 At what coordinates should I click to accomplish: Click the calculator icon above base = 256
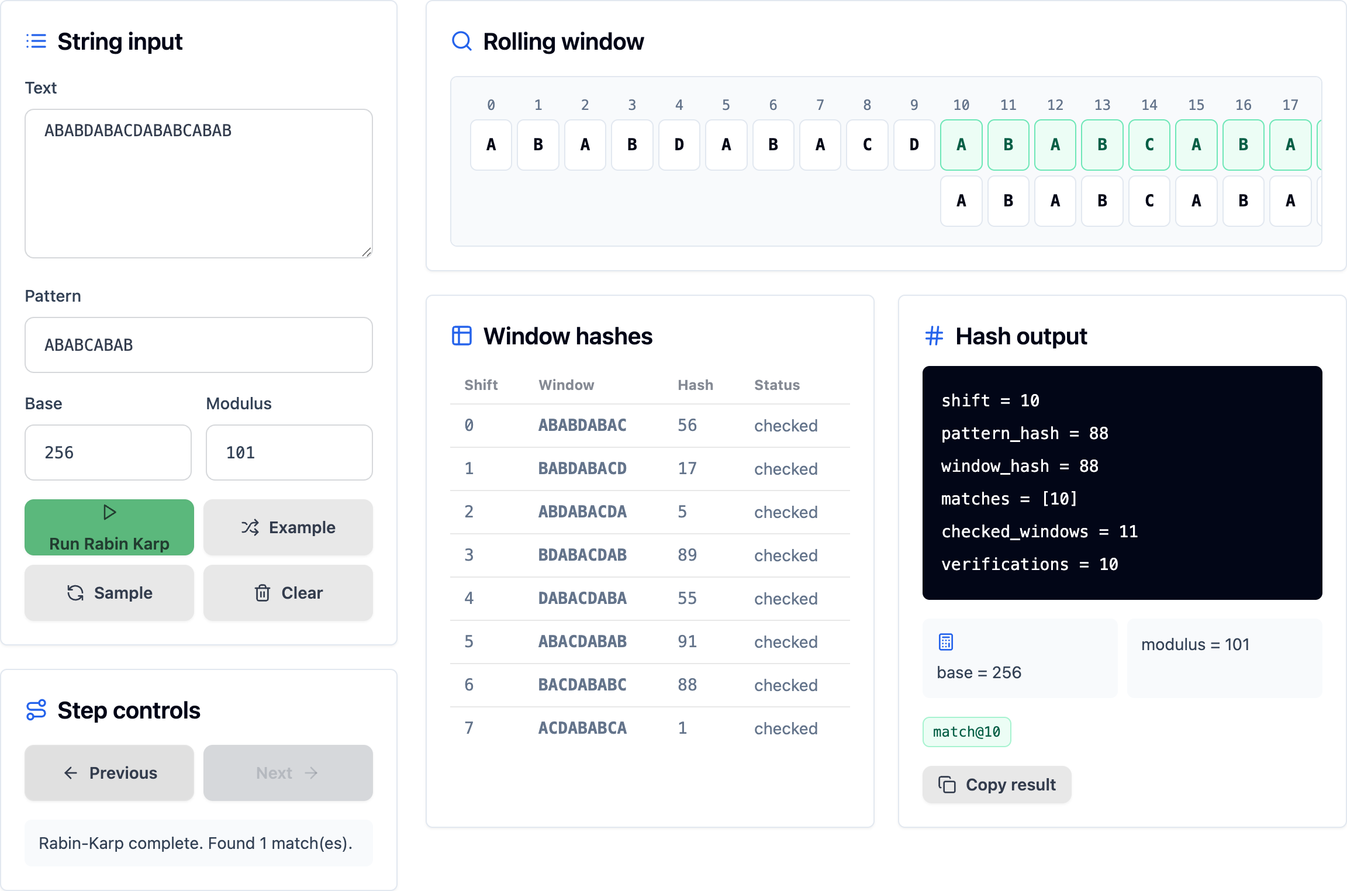(x=946, y=642)
